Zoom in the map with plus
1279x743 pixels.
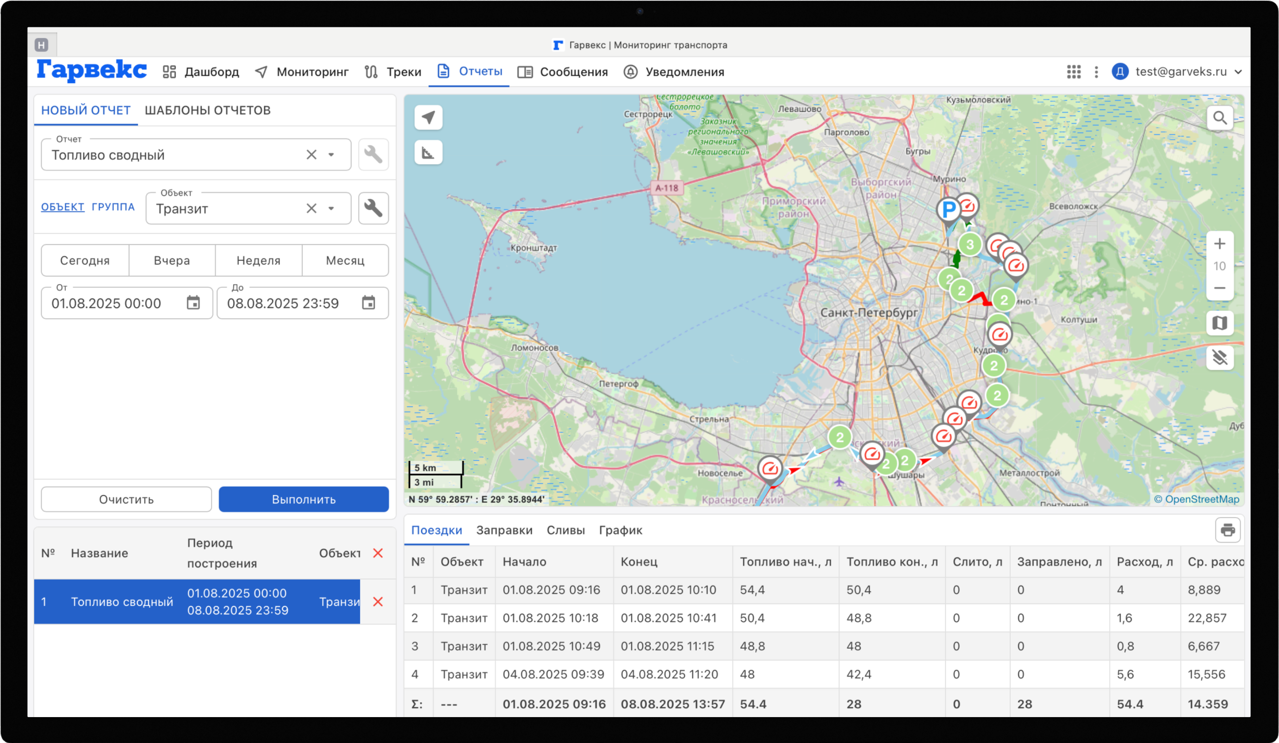pos(1220,244)
